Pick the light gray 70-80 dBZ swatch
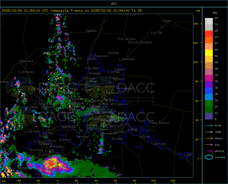Image resolution: width=228 pixels, height=184 pixels. tap(209, 21)
